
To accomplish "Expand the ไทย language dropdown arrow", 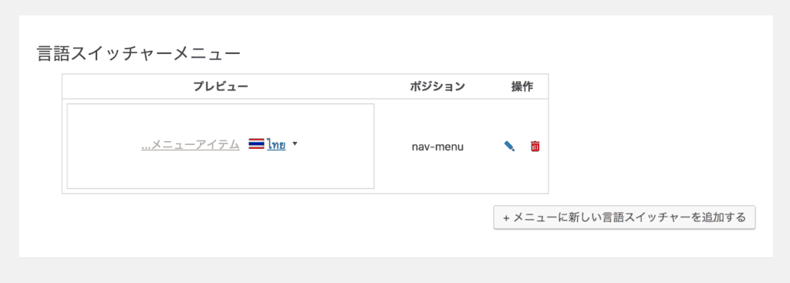I will 295,143.
